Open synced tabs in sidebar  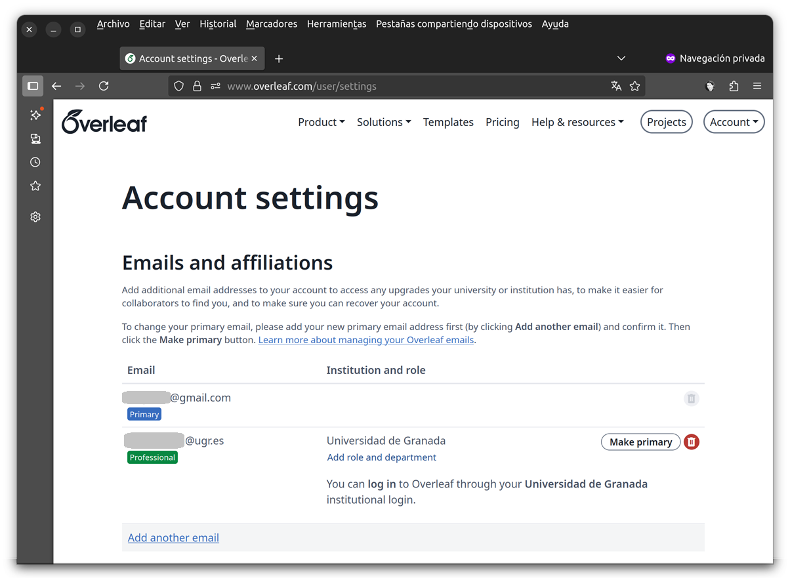click(35, 138)
